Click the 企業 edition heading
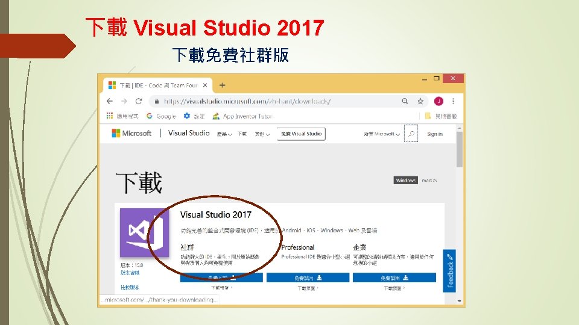The image size is (579, 325). 359,247
